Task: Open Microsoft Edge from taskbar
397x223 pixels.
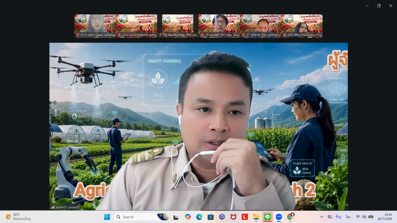Action: (x=199, y=217)
